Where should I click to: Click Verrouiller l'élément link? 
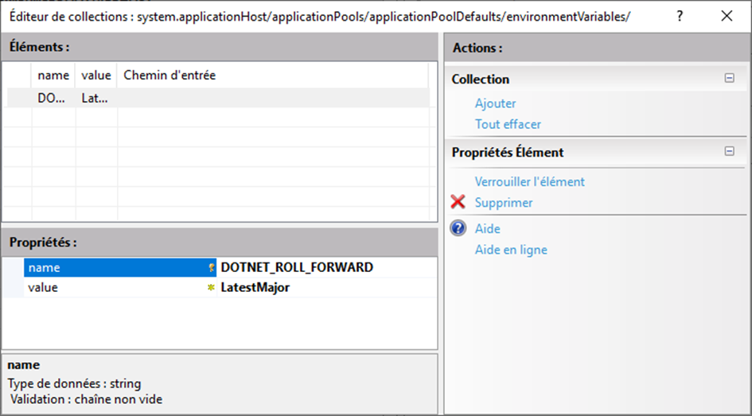(x=529, y=181)
